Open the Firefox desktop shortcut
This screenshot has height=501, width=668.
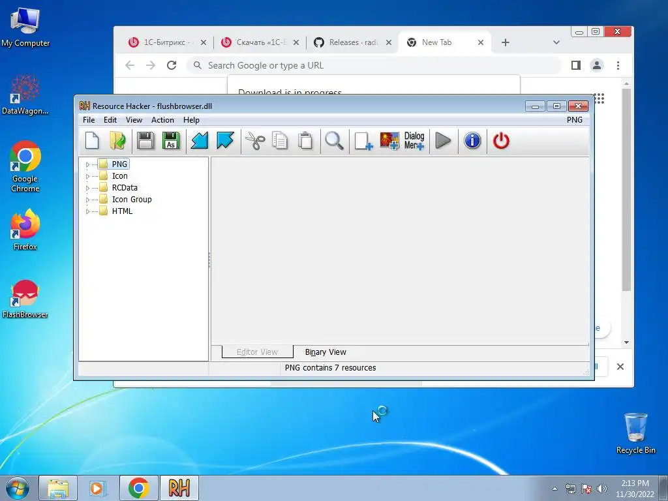click(25, 229)
